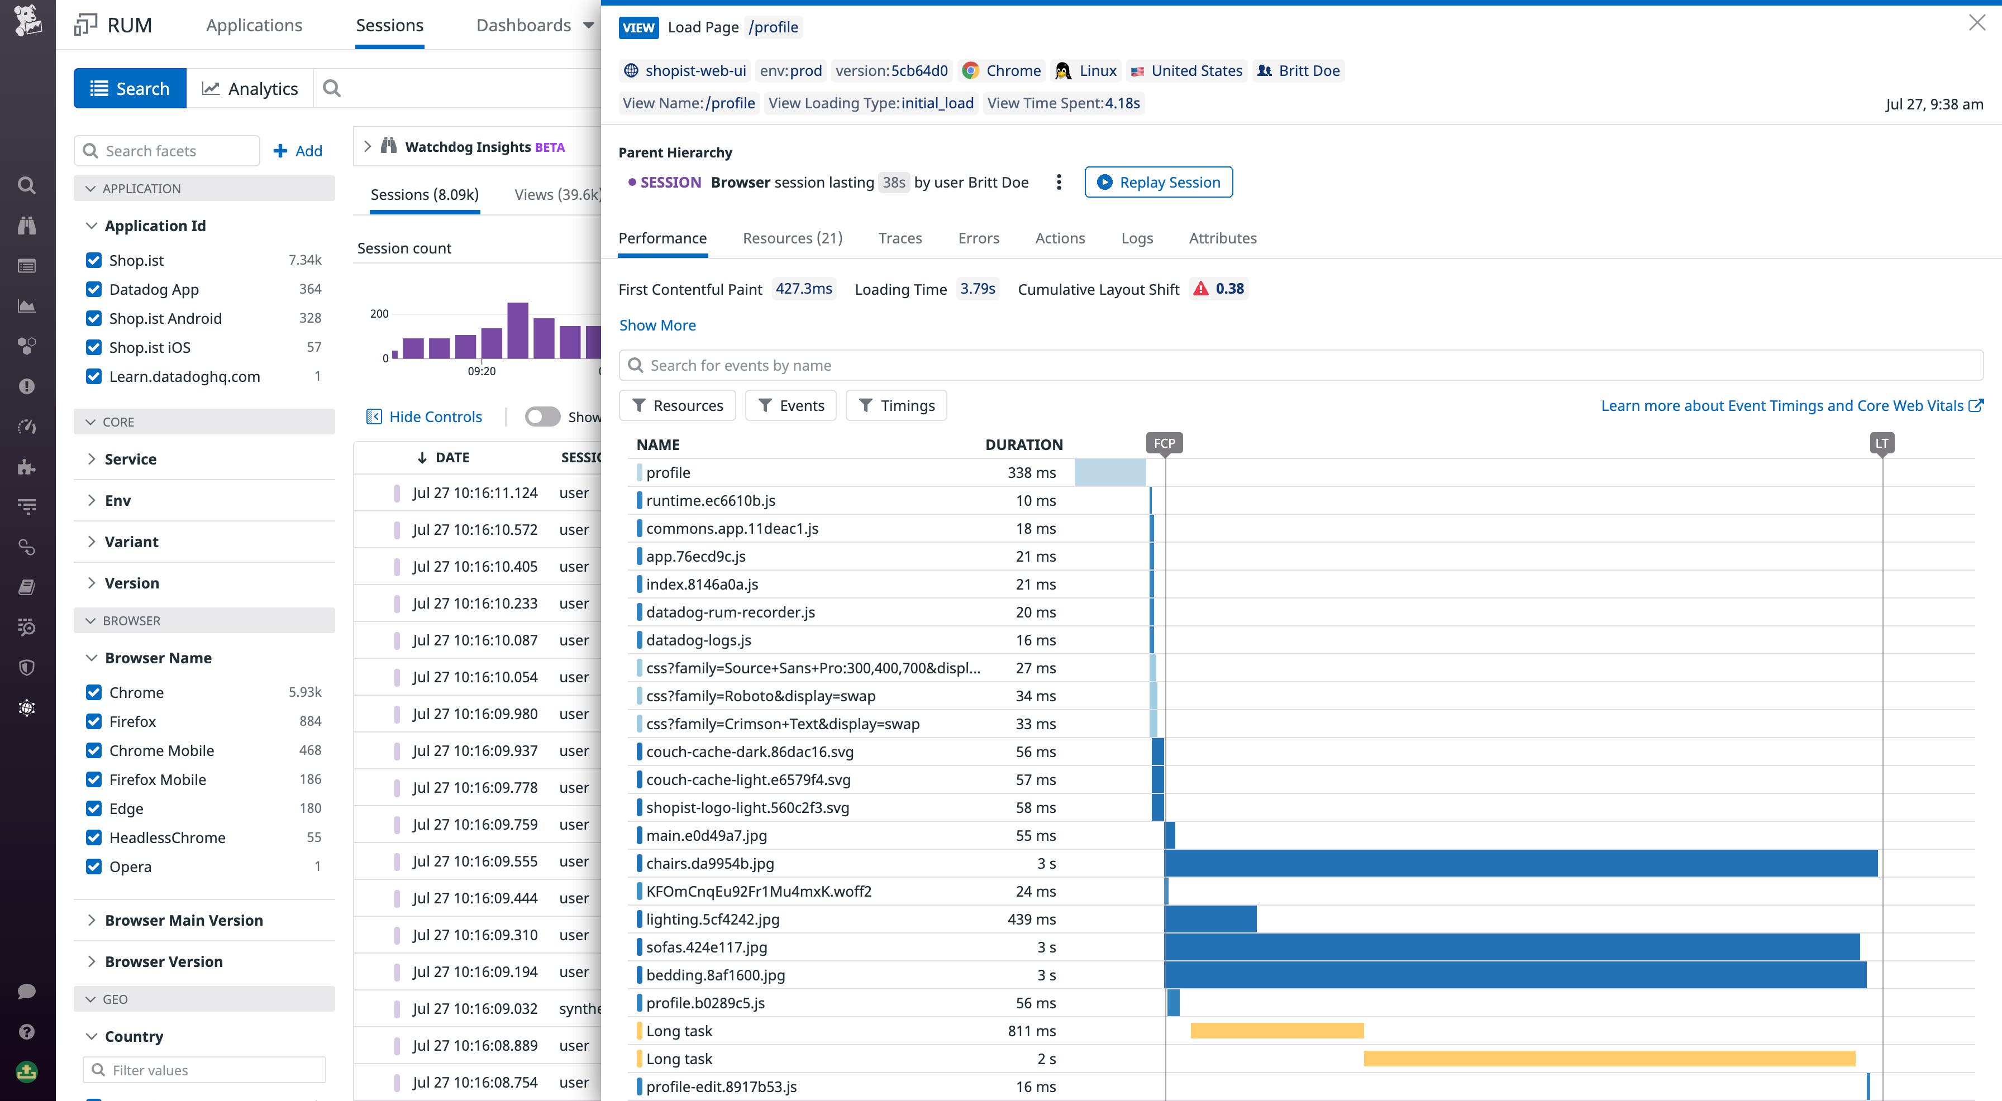Click the Datadog logo icon
Image resolution: width=2002 pixels, height=1101 pixels.
point(27,21)
